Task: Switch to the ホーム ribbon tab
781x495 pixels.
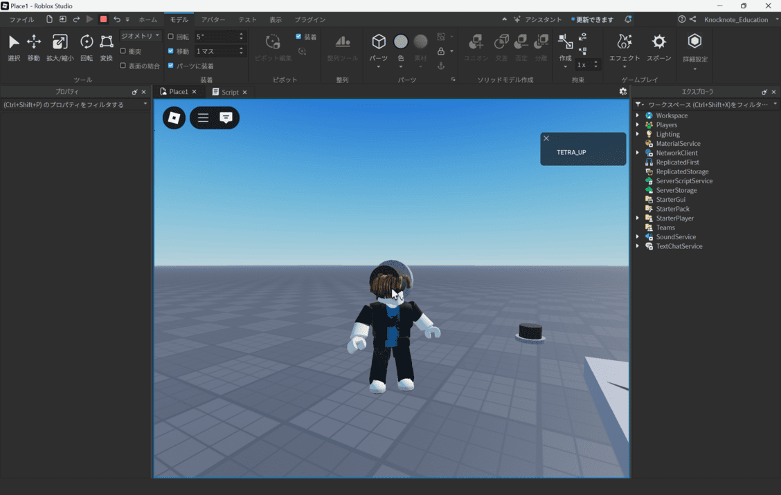Action: (148, 19)
